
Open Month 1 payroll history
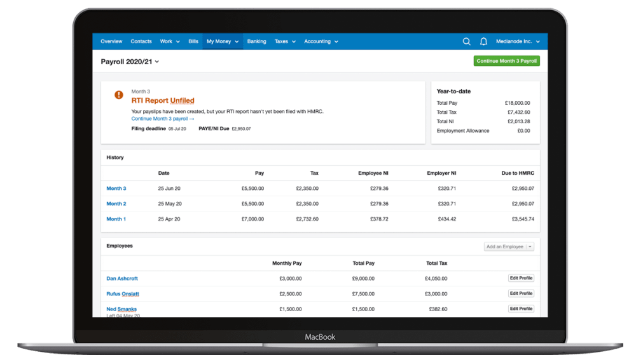[116, 219]
